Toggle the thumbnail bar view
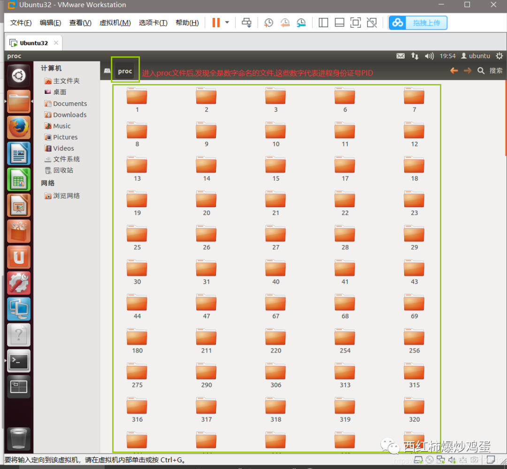 point(339,23)
